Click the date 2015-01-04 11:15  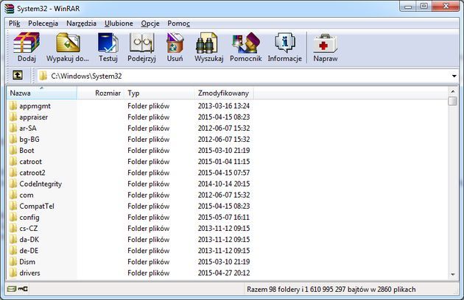click(224, 161)
